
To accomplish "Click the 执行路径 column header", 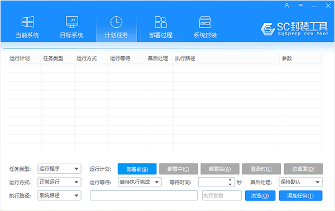I will [x=226, y=58].
